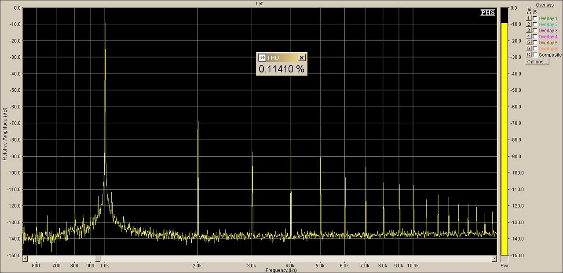Click the 10.0k frequency axis tick
Screen dimensions: 563x273
pos(413,266)
